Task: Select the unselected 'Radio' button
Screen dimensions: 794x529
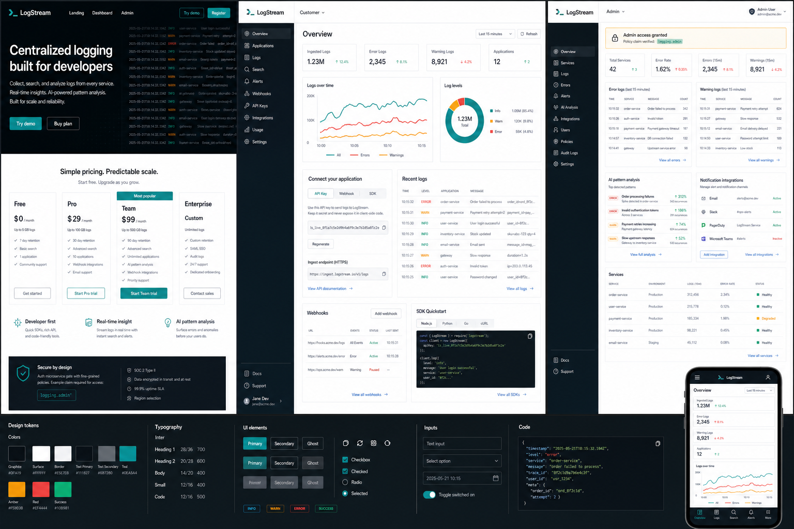Action: tap(345, 482)
